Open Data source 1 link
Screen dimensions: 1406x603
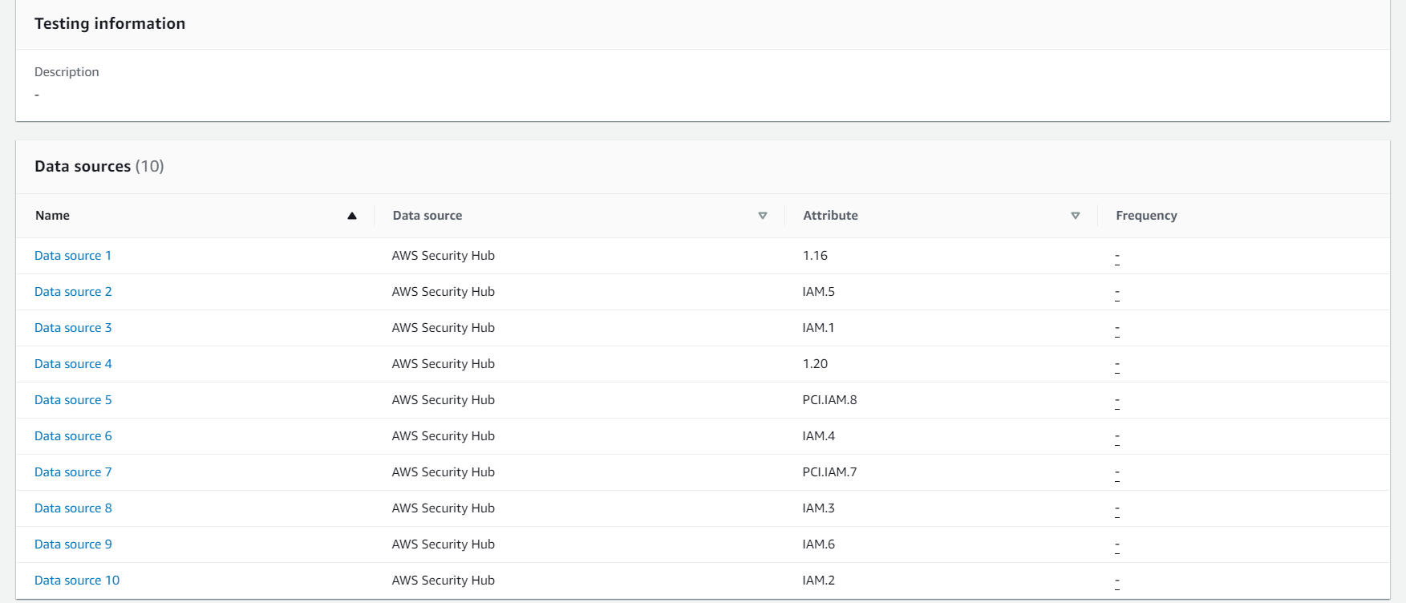pyautogui.click(x=73, y=256)
